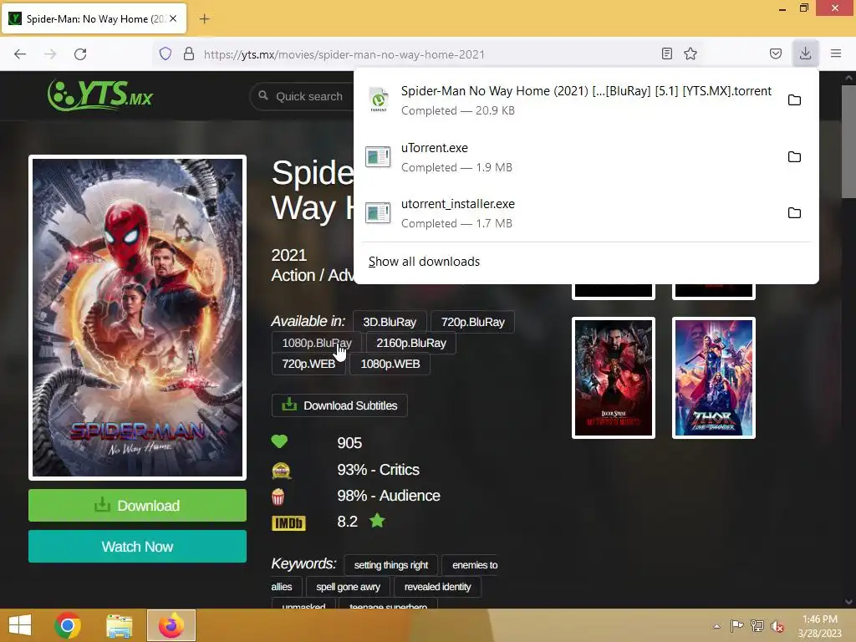Close the Spider-Man: No Way Home tab
Viewport: 856px width, 642px height.
(x=173, y=18)
